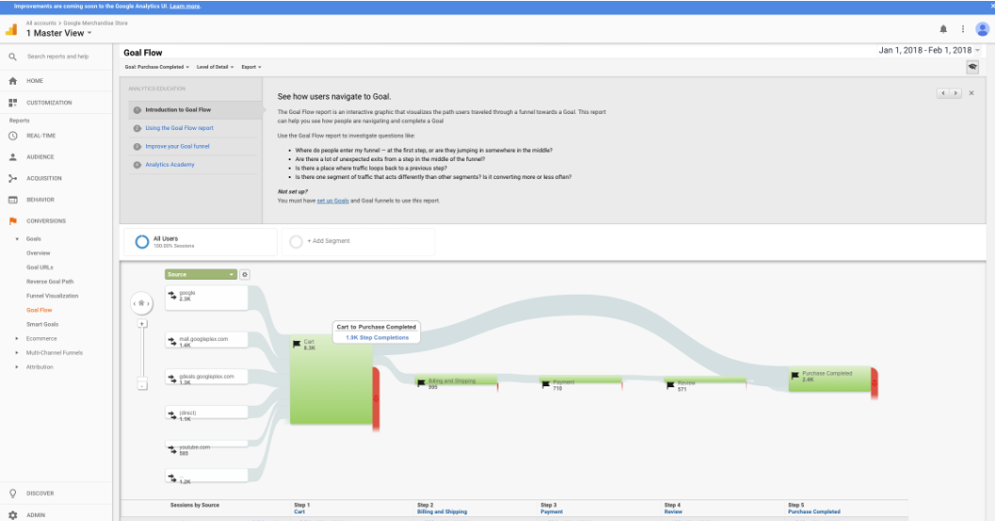Open the date range dropdown
995x521 pixels.
pos(929,50)
